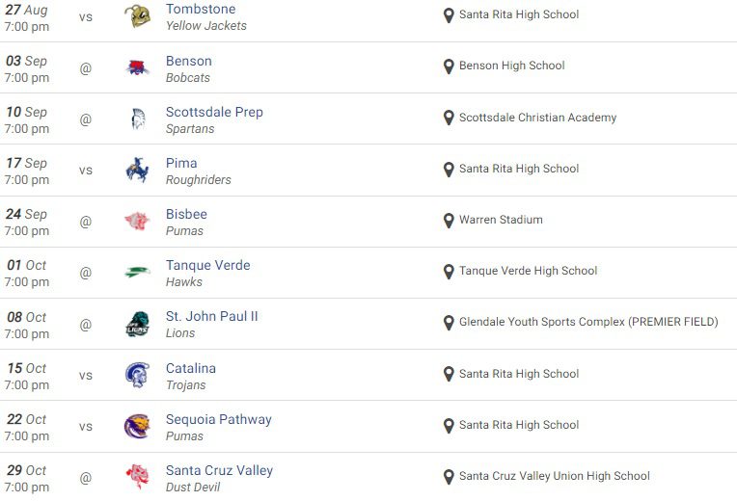Click the Sequoia Pathway Pumas logo

[137, 426]
